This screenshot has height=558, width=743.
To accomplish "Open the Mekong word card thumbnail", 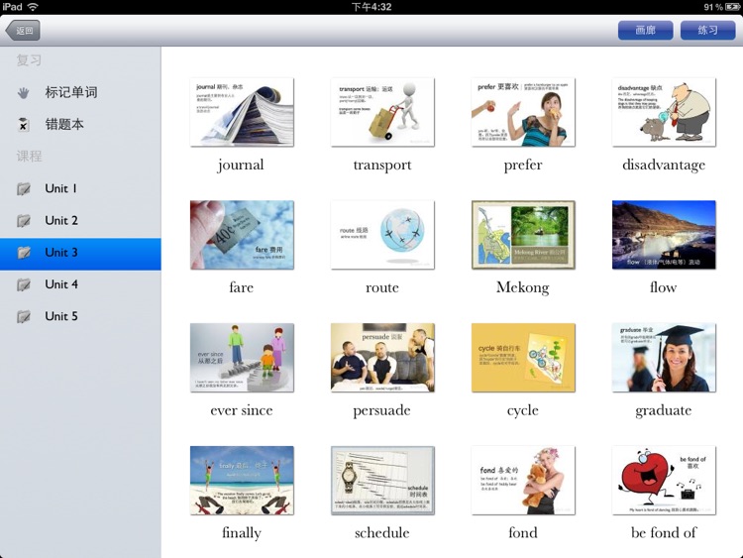I will [x=523, y=235].
